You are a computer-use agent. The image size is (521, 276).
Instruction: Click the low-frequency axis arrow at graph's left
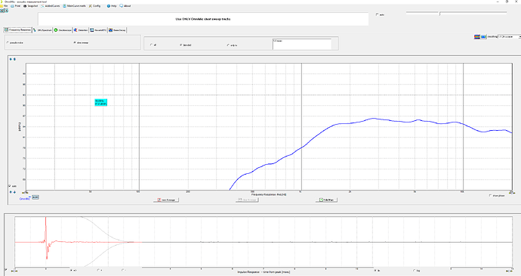point(23,192)
